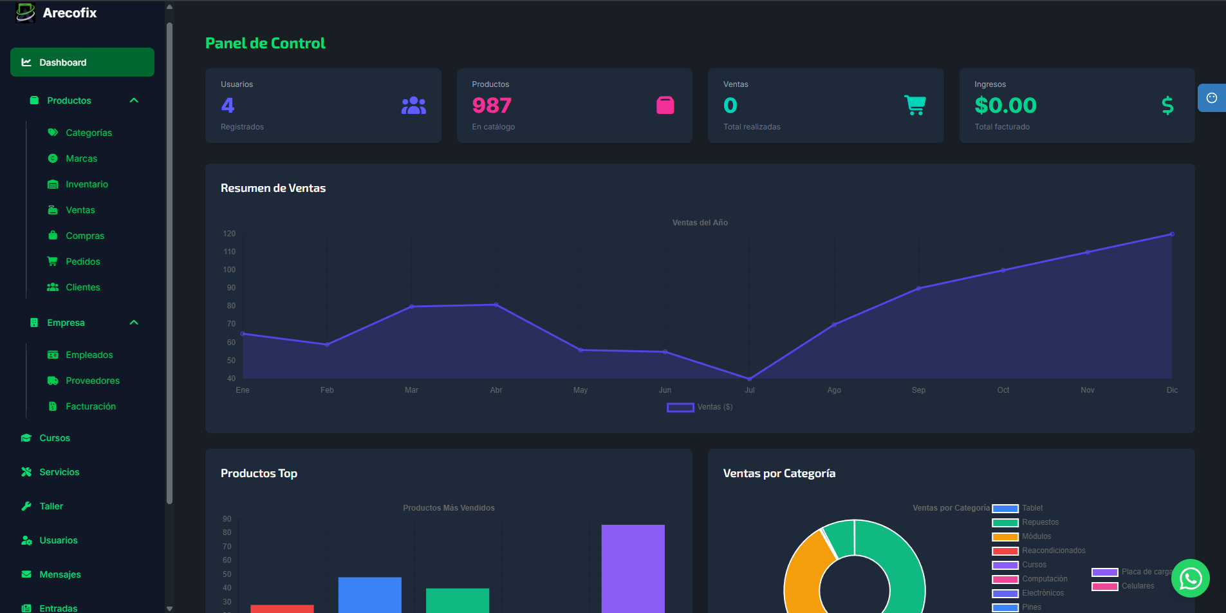Open the Facturación link

point(91,406)
